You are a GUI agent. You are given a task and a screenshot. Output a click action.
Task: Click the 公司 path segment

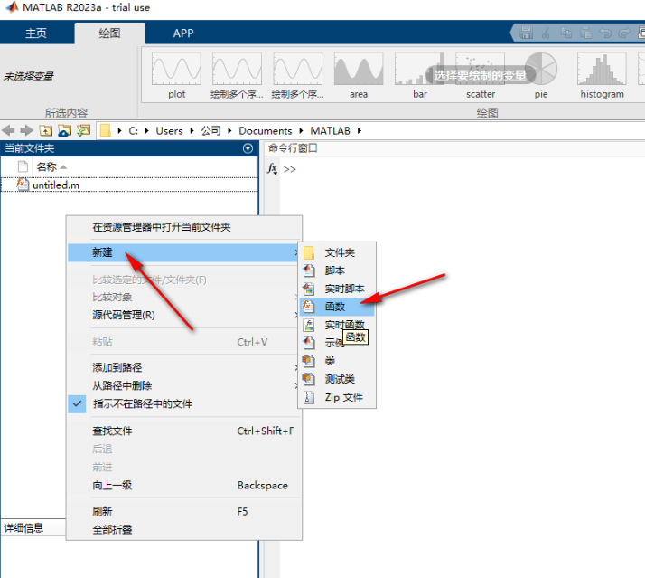pyautogui.click(x=210, y=131)
